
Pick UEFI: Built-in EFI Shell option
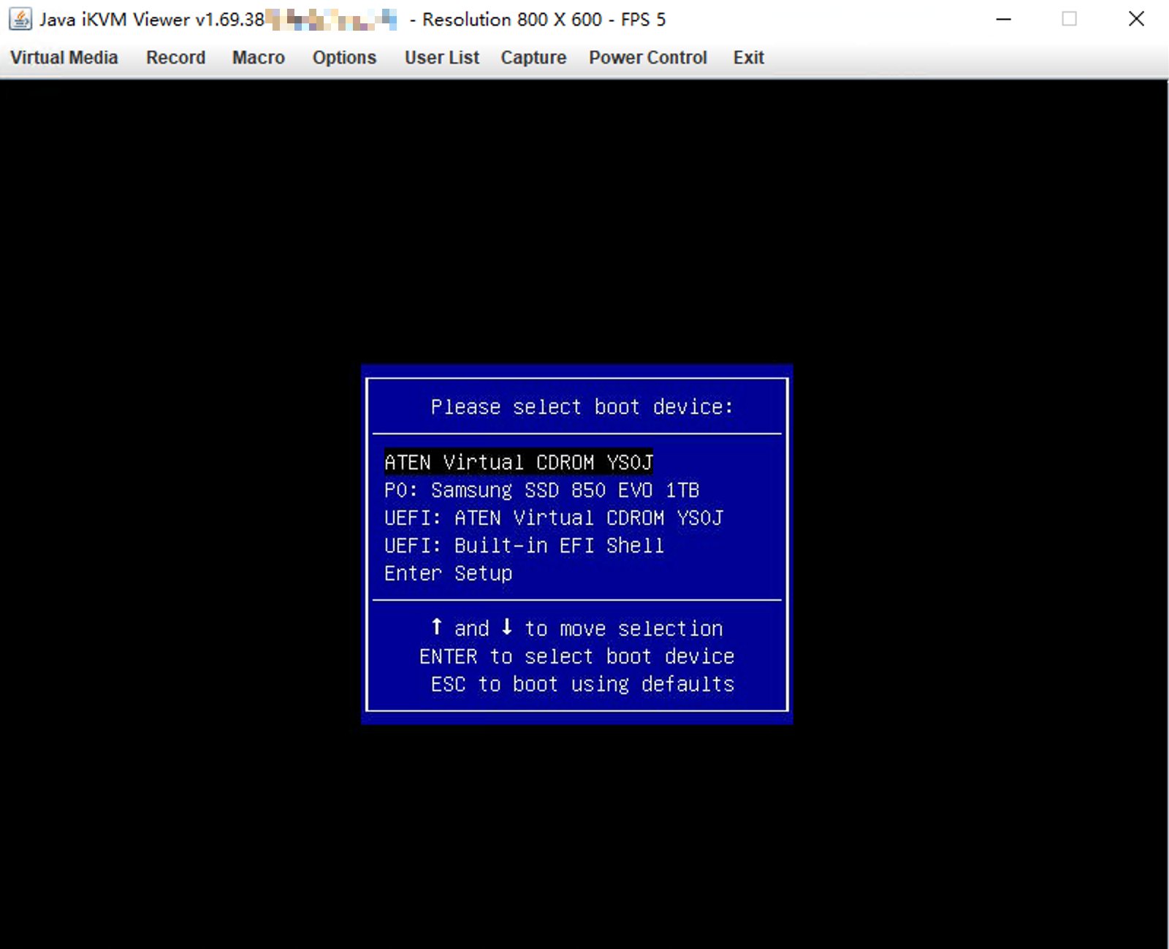pyautogui.click(x=524, y=545)
